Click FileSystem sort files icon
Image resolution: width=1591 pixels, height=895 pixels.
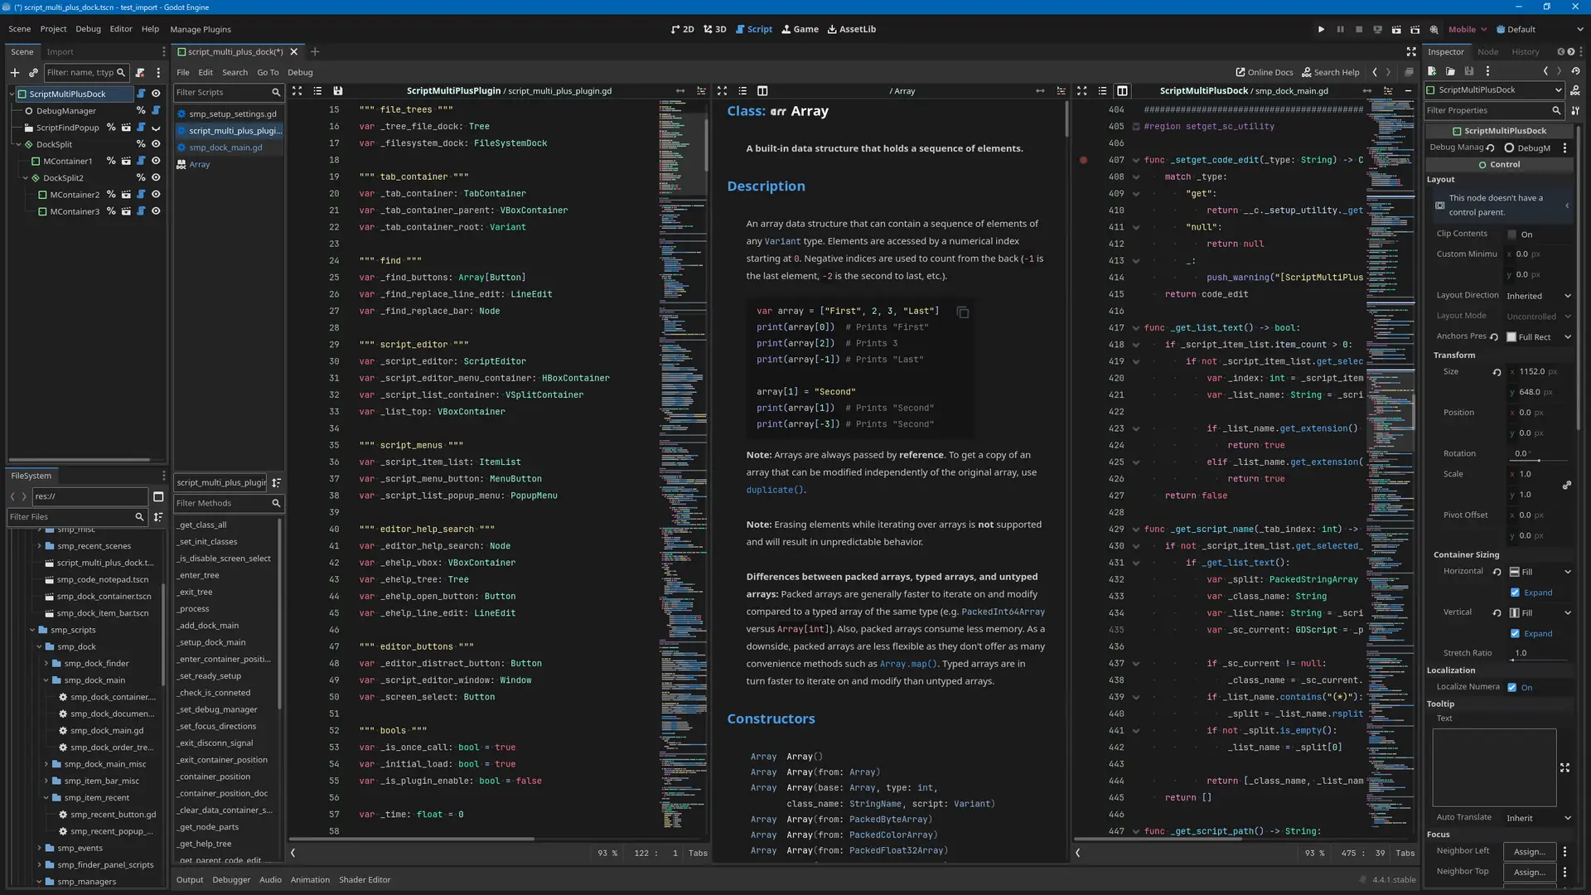pos(158,517)
